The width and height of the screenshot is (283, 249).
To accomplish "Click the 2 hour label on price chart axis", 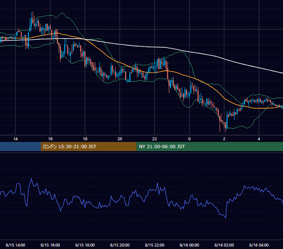I will pyautogui.click(x=224, y=139).
